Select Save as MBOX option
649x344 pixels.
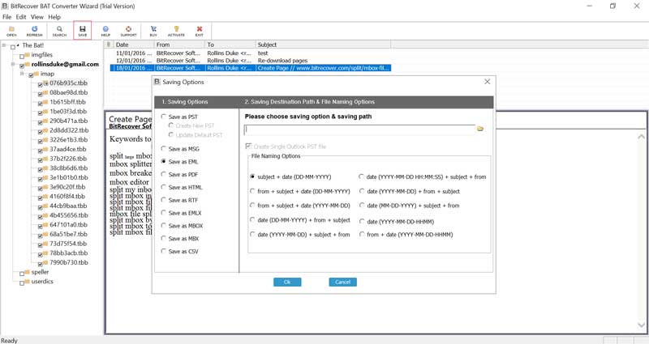click(x=182, y=226)
